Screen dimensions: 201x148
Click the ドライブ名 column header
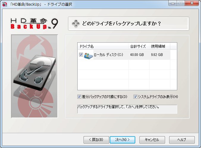point(103,46)
